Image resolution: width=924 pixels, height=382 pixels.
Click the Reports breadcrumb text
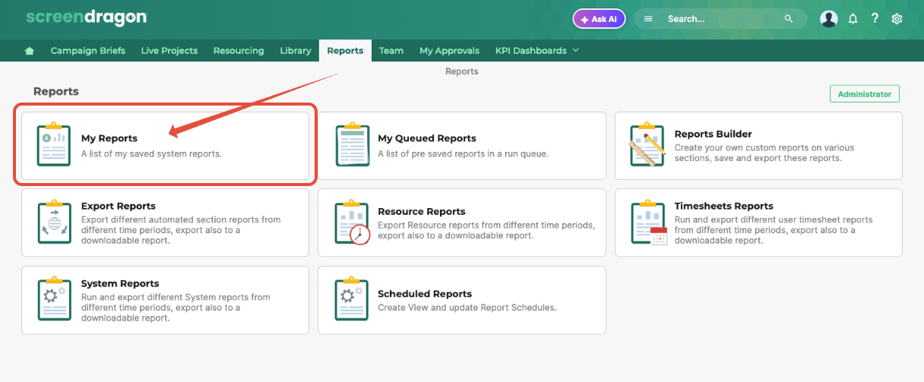pos(462,71)
